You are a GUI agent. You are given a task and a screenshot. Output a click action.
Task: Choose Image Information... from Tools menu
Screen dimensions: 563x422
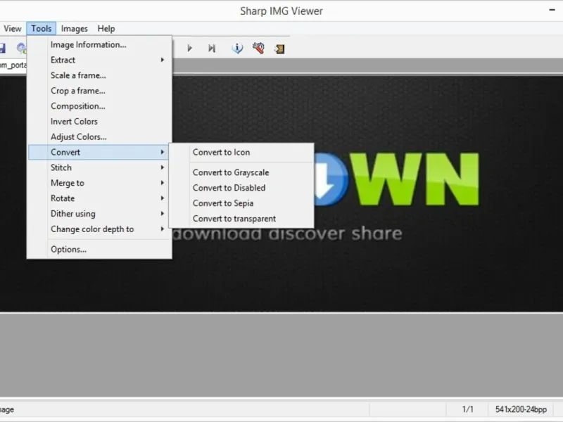(99, 44)
